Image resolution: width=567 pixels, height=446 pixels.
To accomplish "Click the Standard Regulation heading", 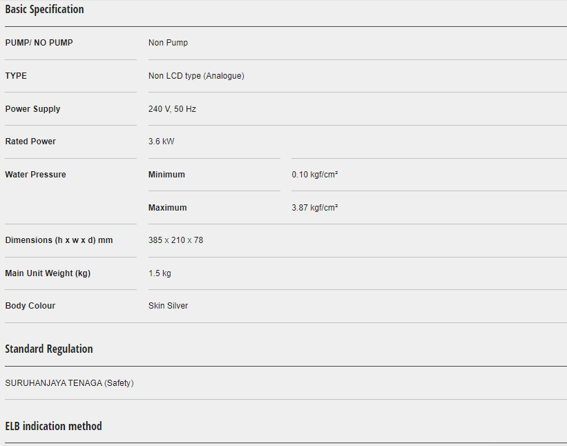I will (49, 349).
